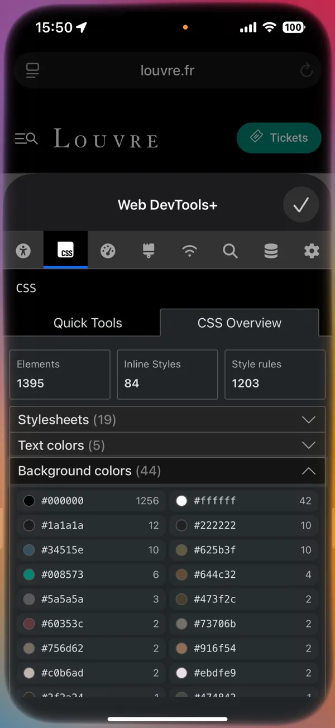Tap the reader view icon in address bar

pyautogui.click(x=32, y=70)
